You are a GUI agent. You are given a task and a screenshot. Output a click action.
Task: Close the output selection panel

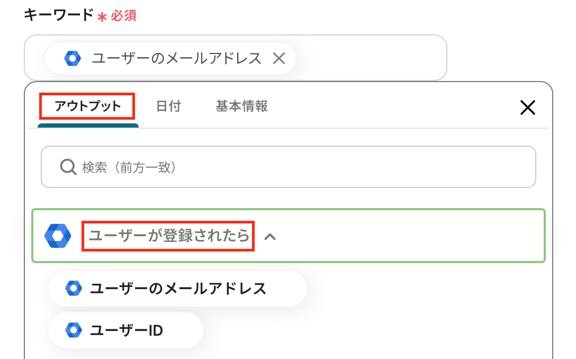coord(527,108)
